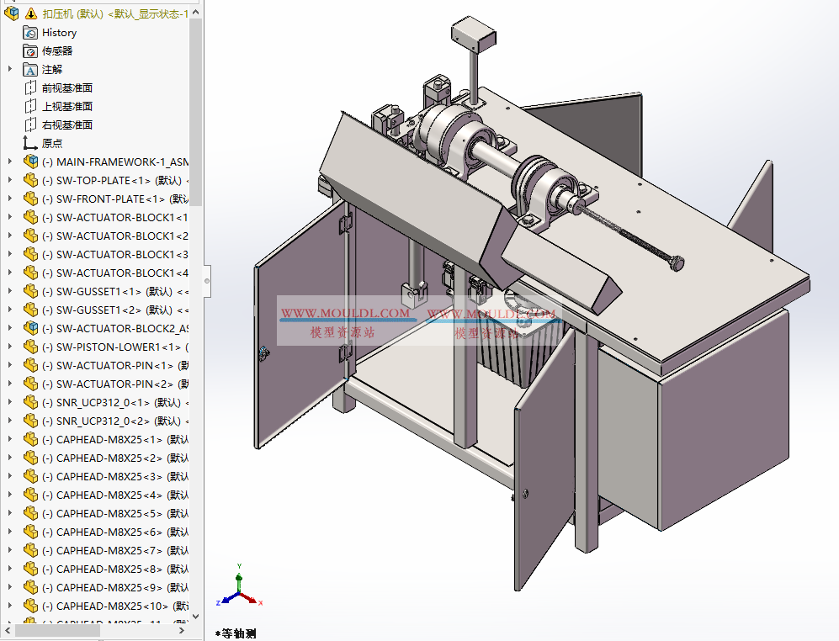Click the part icon of SW-ACTUATOR-BLOCK2_ASM
This screenshot has width=839, height=641.
click(x=31, y=328)
